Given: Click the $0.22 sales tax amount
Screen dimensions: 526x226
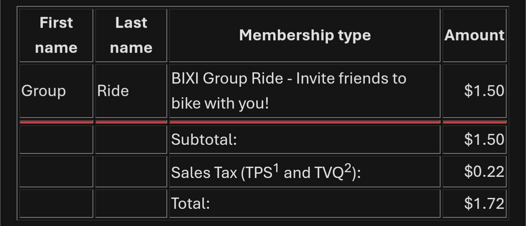Looking at the screenshot, I should point(484,172).
